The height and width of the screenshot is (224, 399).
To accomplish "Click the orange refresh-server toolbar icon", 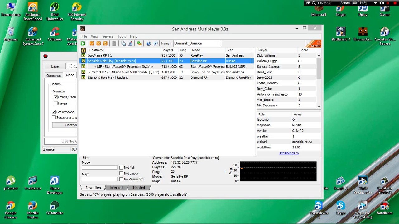I will pyautogui.click(x=105, y=44).
